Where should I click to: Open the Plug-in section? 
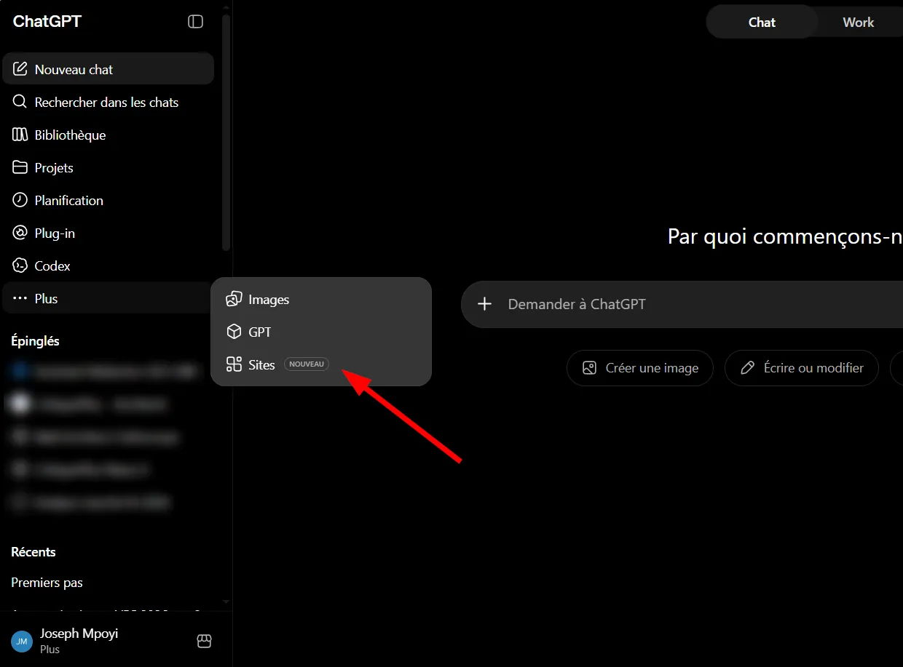(x=109, y=233)
